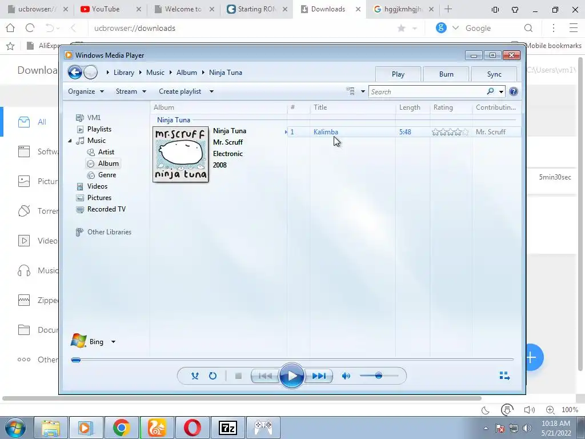This screenshot has height=439, width=585.
Task: Click the library Search box
Action: coord(427,91)
